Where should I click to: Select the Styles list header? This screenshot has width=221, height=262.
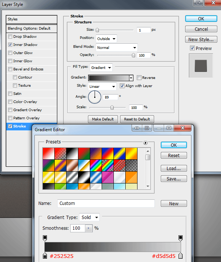(x=31, y=19)
